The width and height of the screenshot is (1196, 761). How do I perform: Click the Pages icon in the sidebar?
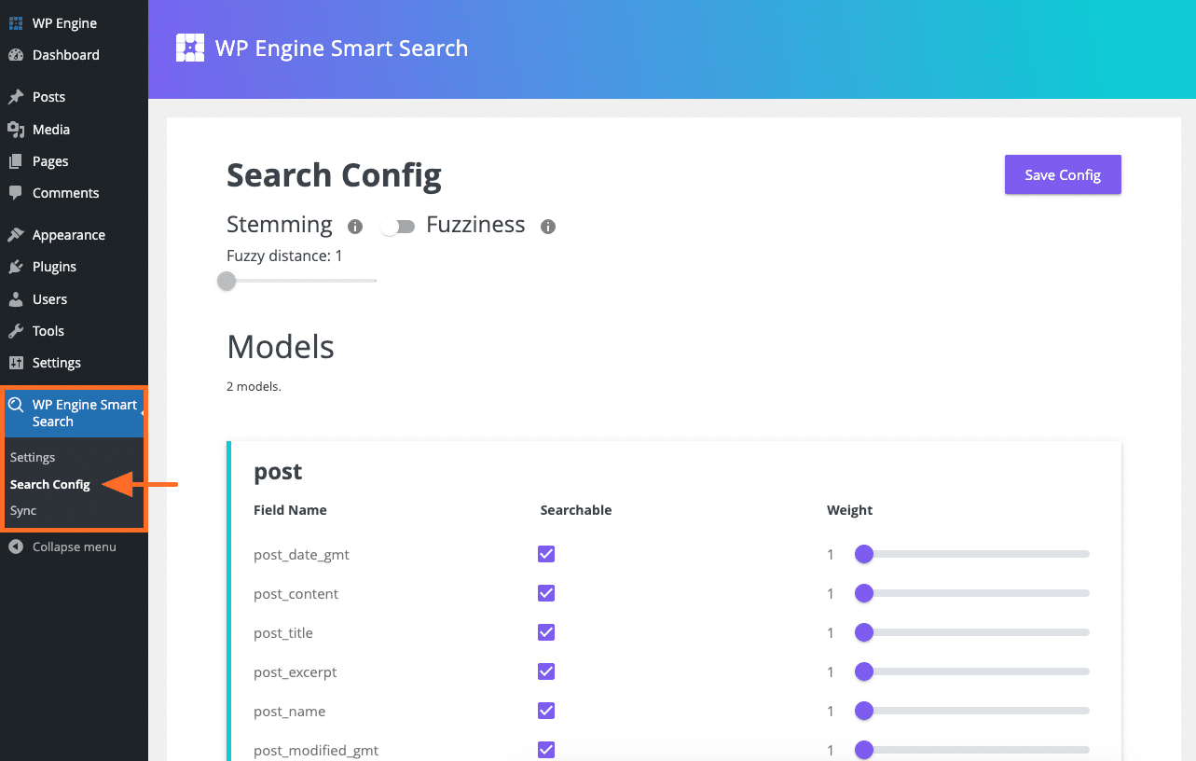pos(17,160)
